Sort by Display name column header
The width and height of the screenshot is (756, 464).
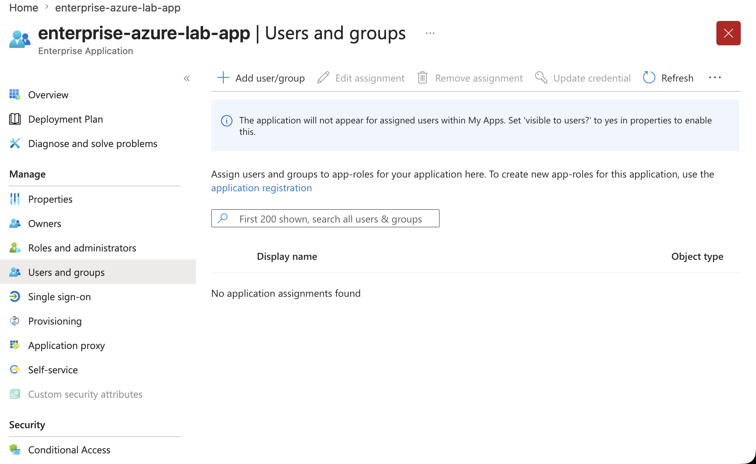point(287,256)
